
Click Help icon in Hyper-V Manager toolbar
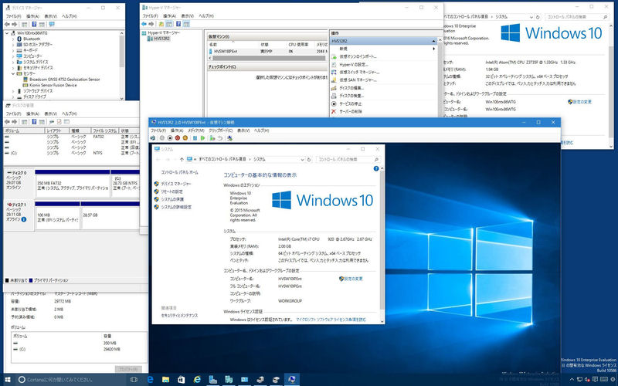[178, 24]
